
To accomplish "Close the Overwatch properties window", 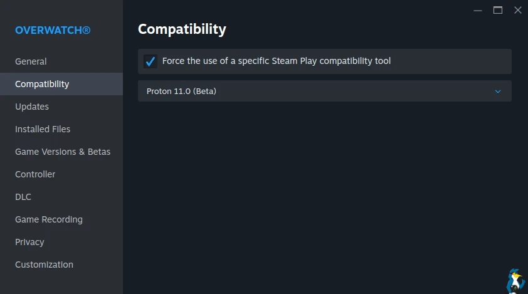I will (517, 10).
